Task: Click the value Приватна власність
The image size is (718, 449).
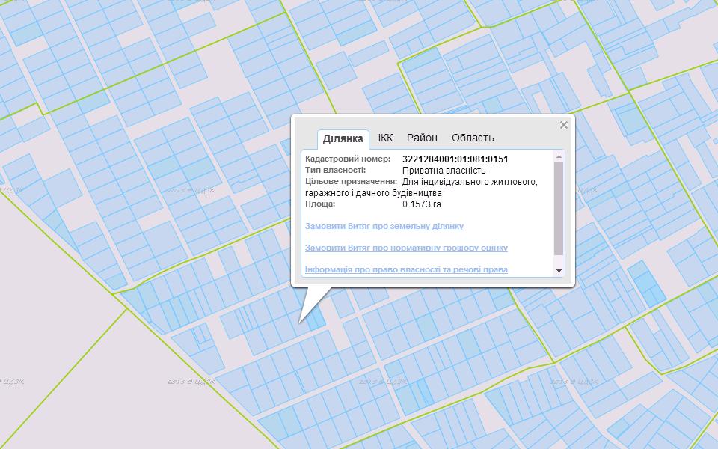Action: point(444,171)
